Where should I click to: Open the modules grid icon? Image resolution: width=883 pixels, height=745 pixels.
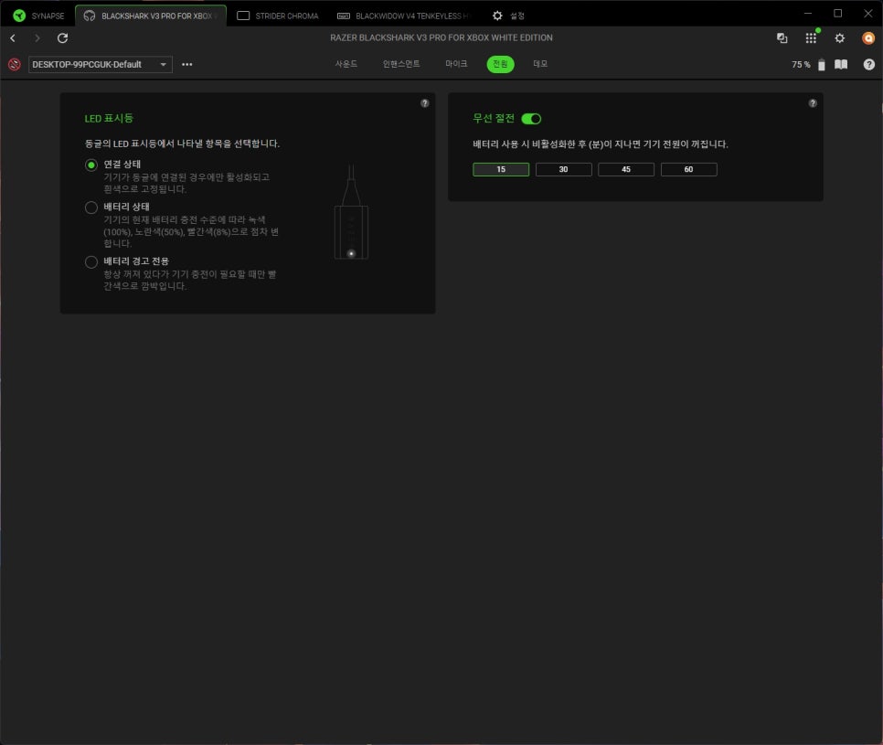pyautogui.click(x=811, y=38)
